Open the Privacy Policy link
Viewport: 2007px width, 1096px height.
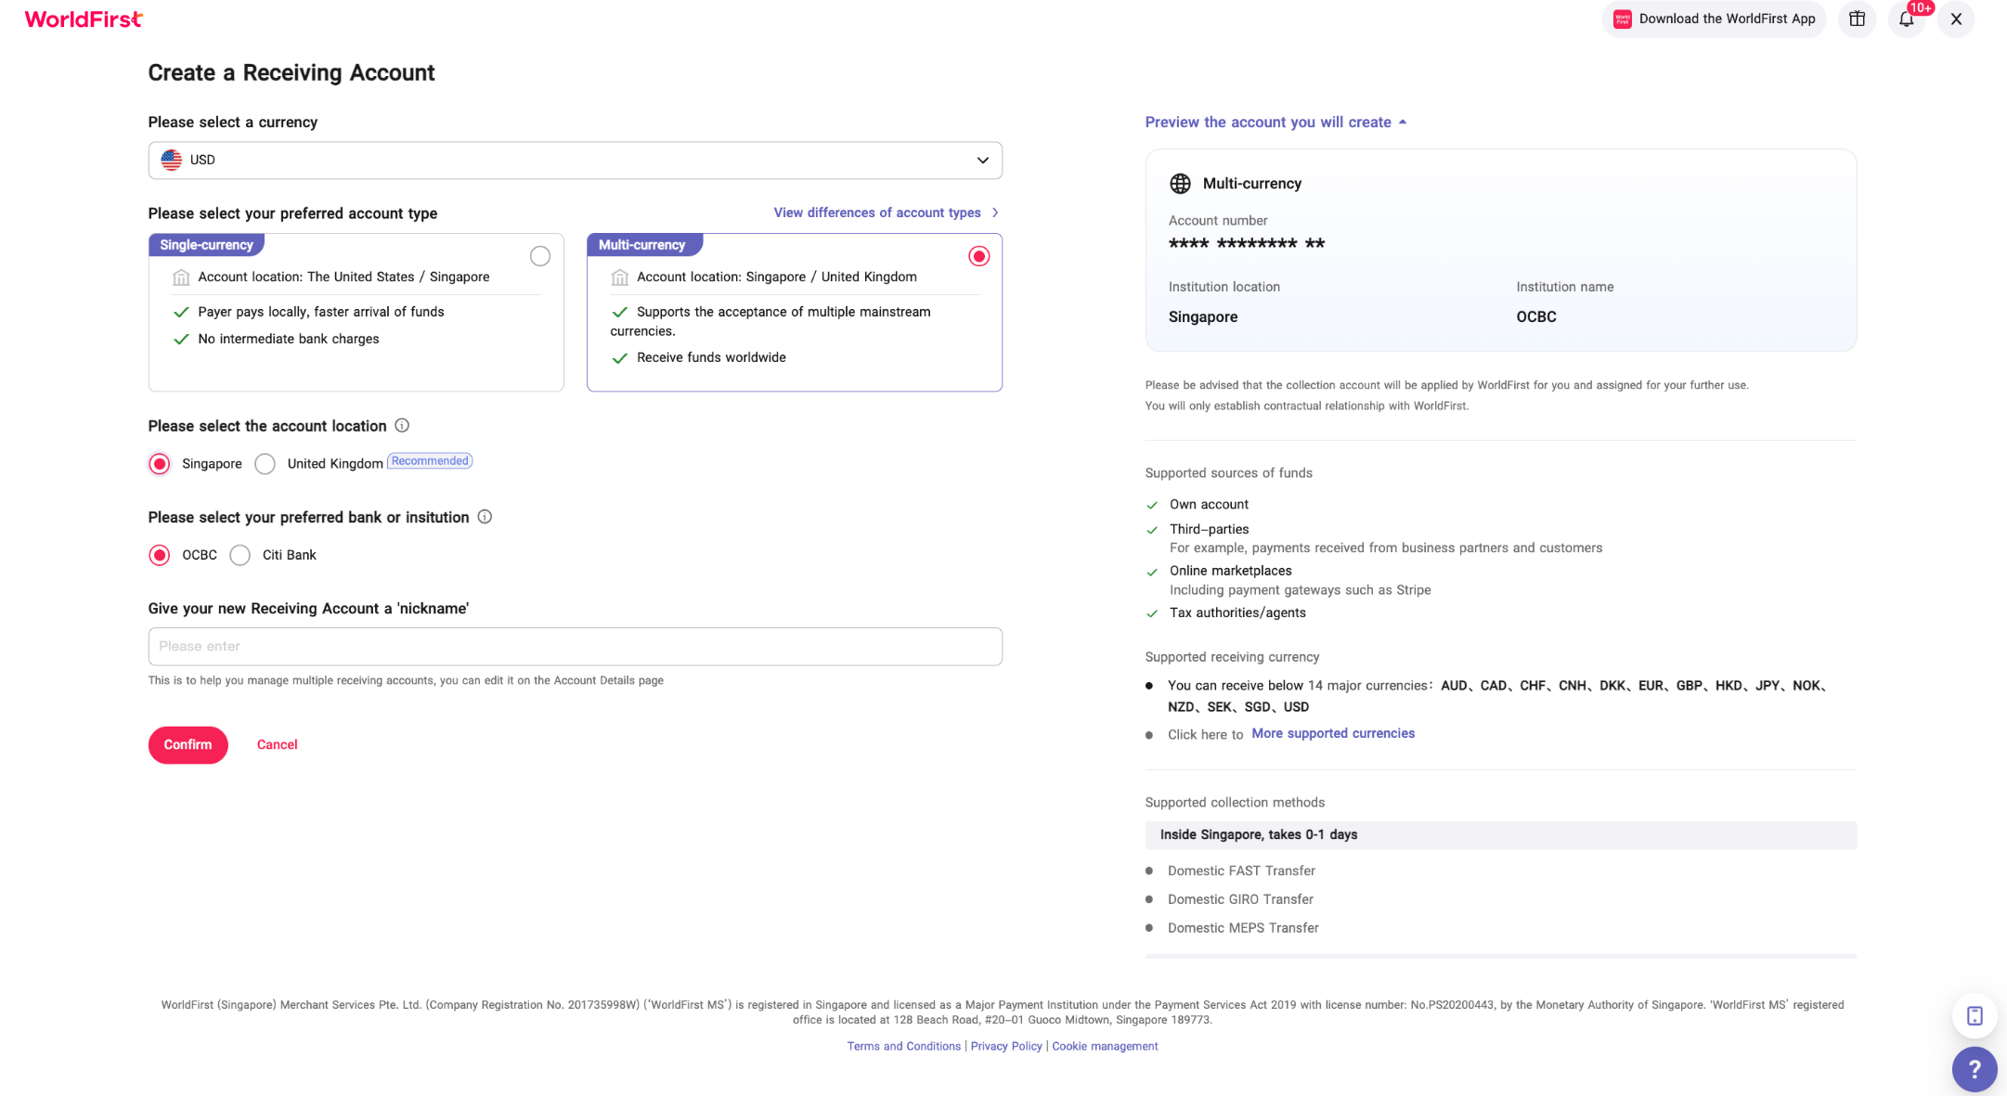click(x=1005, y=1046)
